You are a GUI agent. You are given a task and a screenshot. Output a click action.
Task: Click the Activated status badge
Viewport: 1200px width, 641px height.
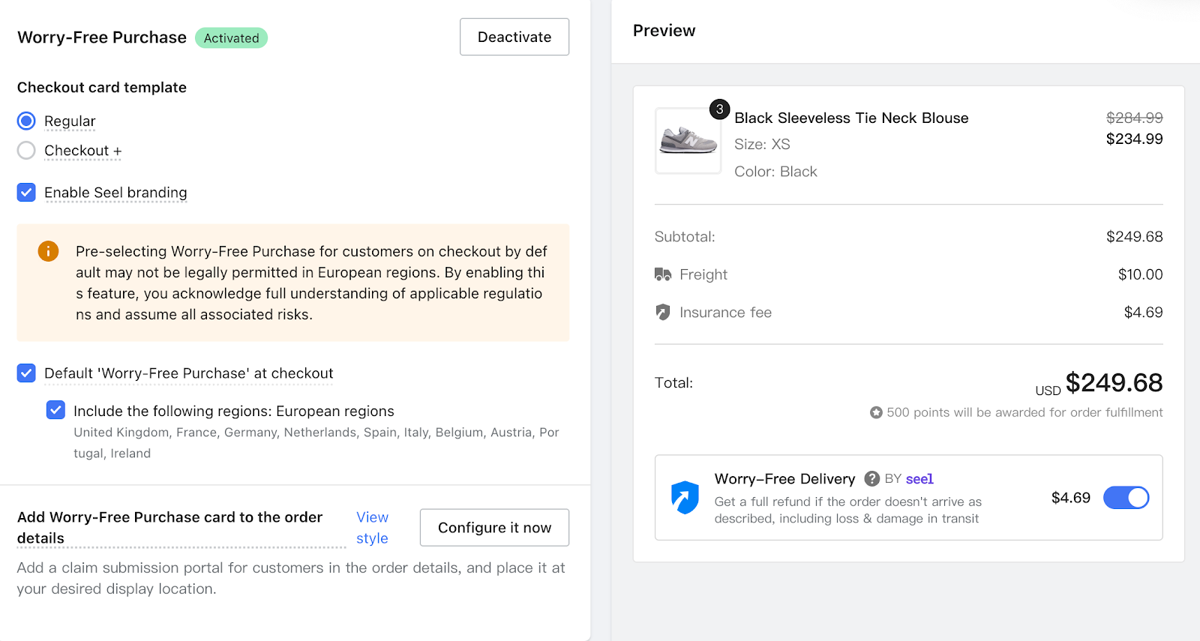click(231, 38)
